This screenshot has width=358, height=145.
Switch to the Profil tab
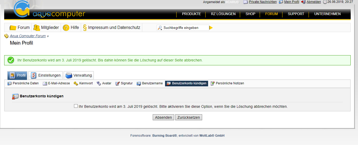[17, 75]
